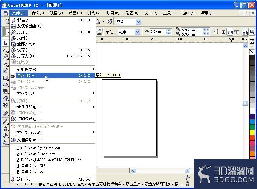
Task: Select the Rectangle tool
Action: point(5,78)
